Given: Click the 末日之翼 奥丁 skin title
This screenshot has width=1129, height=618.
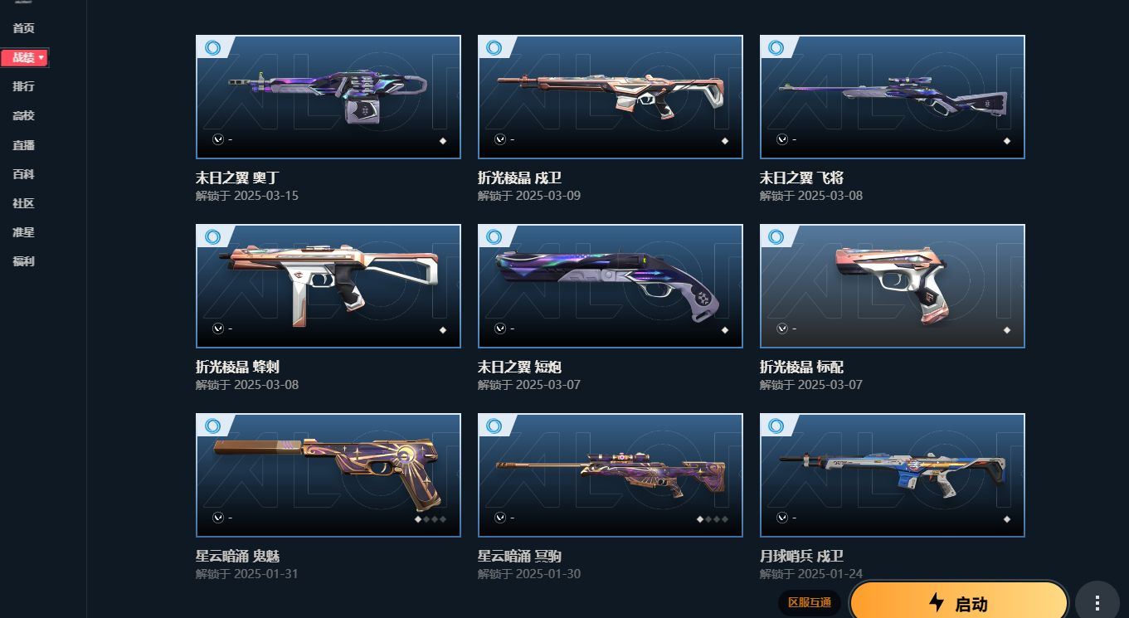Looking at the screenshot, I should pyautogui.click(x=237, y=178).
